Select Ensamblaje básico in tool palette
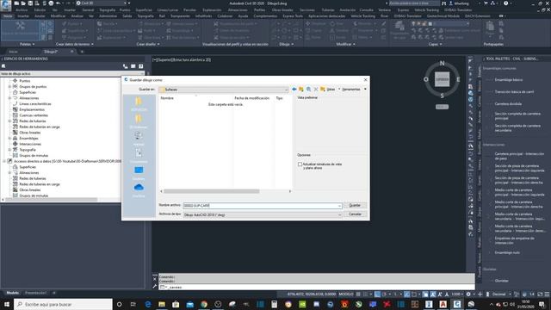 point(509,80)
